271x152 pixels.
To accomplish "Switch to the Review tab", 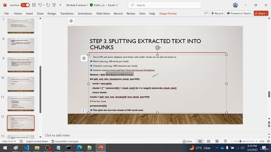I will point(131,14).
